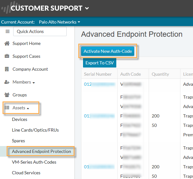Click the Members people icon

7,82
